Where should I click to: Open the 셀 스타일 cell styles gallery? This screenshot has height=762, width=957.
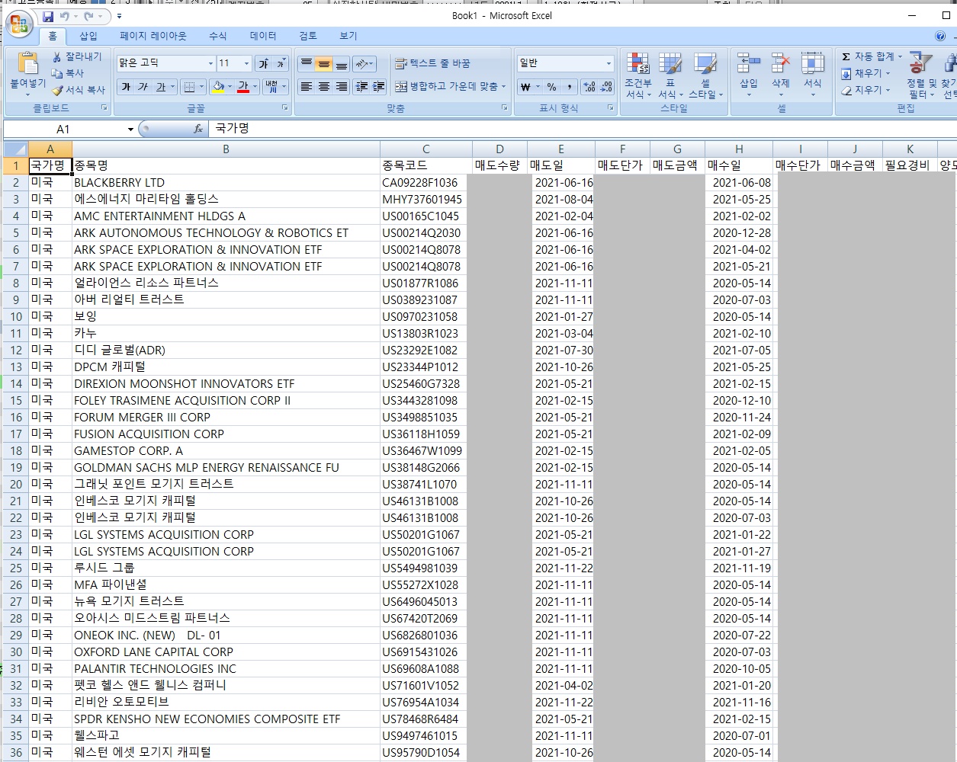705,75
